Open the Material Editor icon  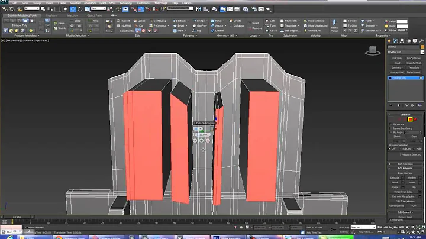(246, 9)
